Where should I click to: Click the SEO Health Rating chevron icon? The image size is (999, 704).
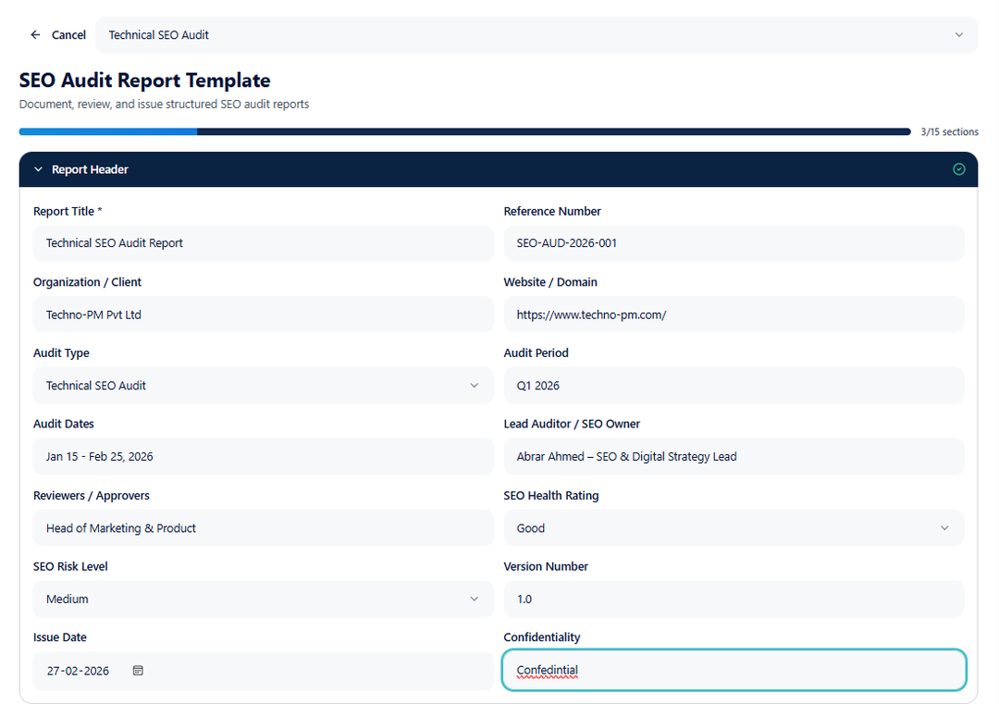(944, 528)
